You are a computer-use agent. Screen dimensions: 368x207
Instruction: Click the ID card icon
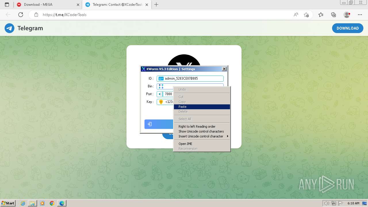pyautogui.click(x=161, y=78)
